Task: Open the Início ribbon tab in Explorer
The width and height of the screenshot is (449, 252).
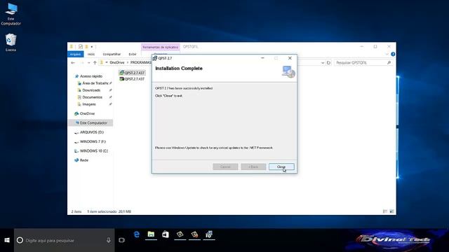Action: coord(91,55)
